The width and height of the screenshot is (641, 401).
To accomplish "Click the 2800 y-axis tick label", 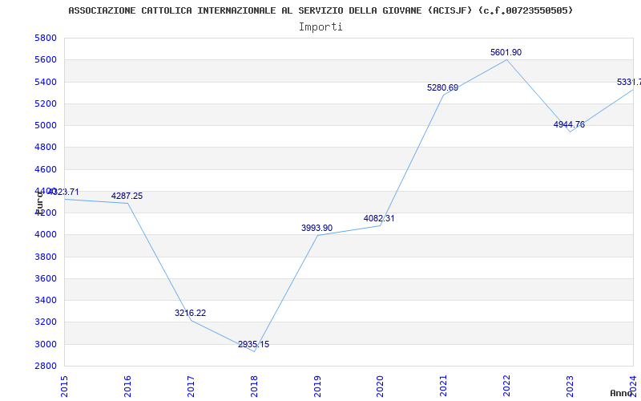I will click(x=46, y=366).
